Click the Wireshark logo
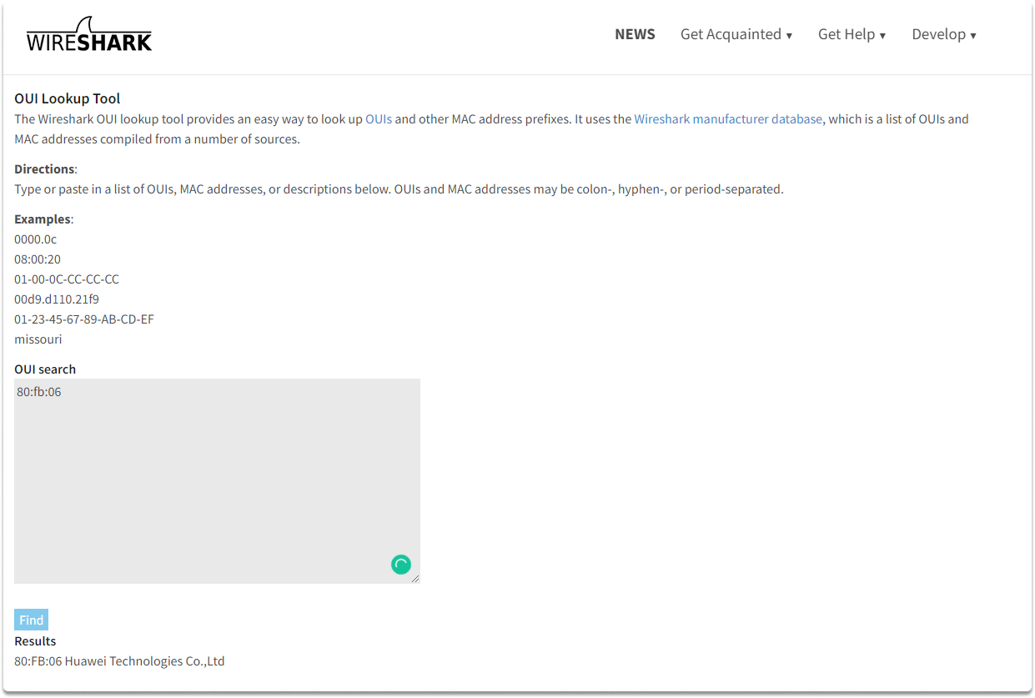Image resolution: width=1035 pixels, height=698 pixels. pyautogui.click(x=89, y=34)
